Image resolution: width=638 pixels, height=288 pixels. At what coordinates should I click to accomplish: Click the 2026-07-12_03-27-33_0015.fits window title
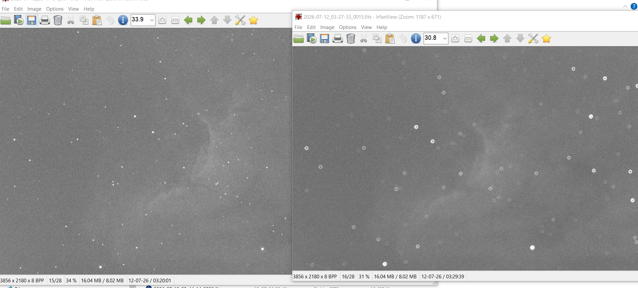[x=372, y=17]
